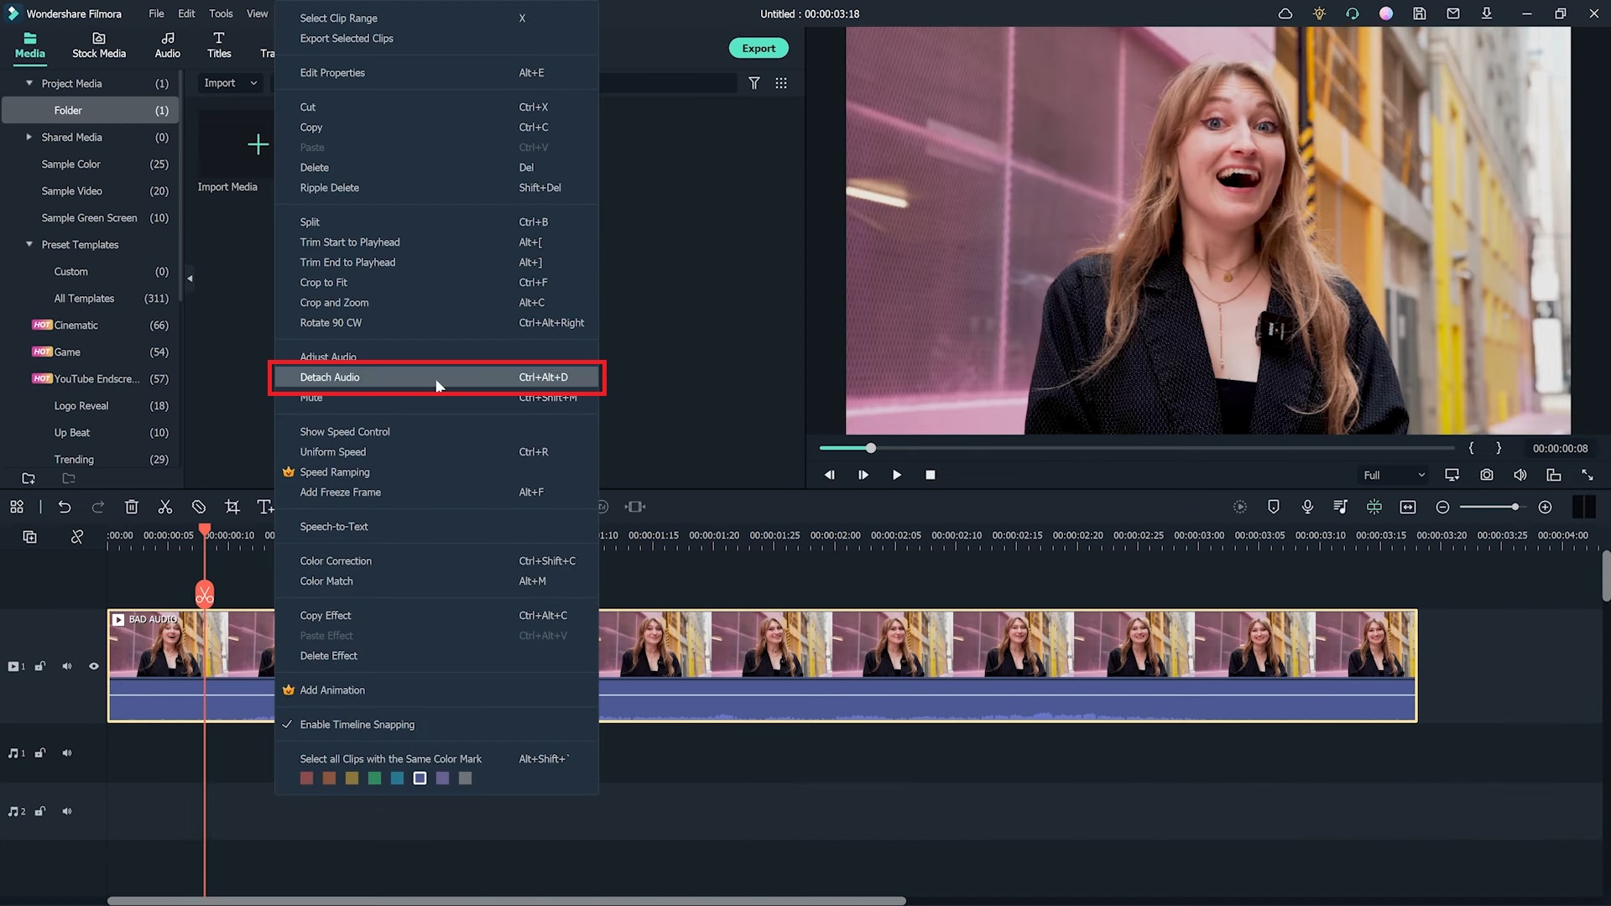The height and width of the screenshot is (906, 1611).
Task: Toggle the Mute icon on track
Action: point(66,666)
